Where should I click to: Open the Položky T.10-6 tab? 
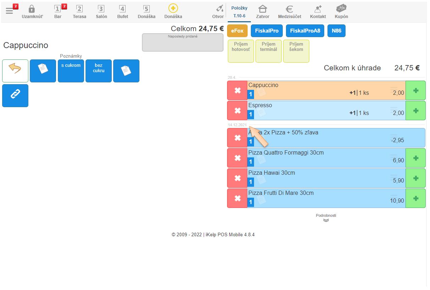tap(239, 12)
